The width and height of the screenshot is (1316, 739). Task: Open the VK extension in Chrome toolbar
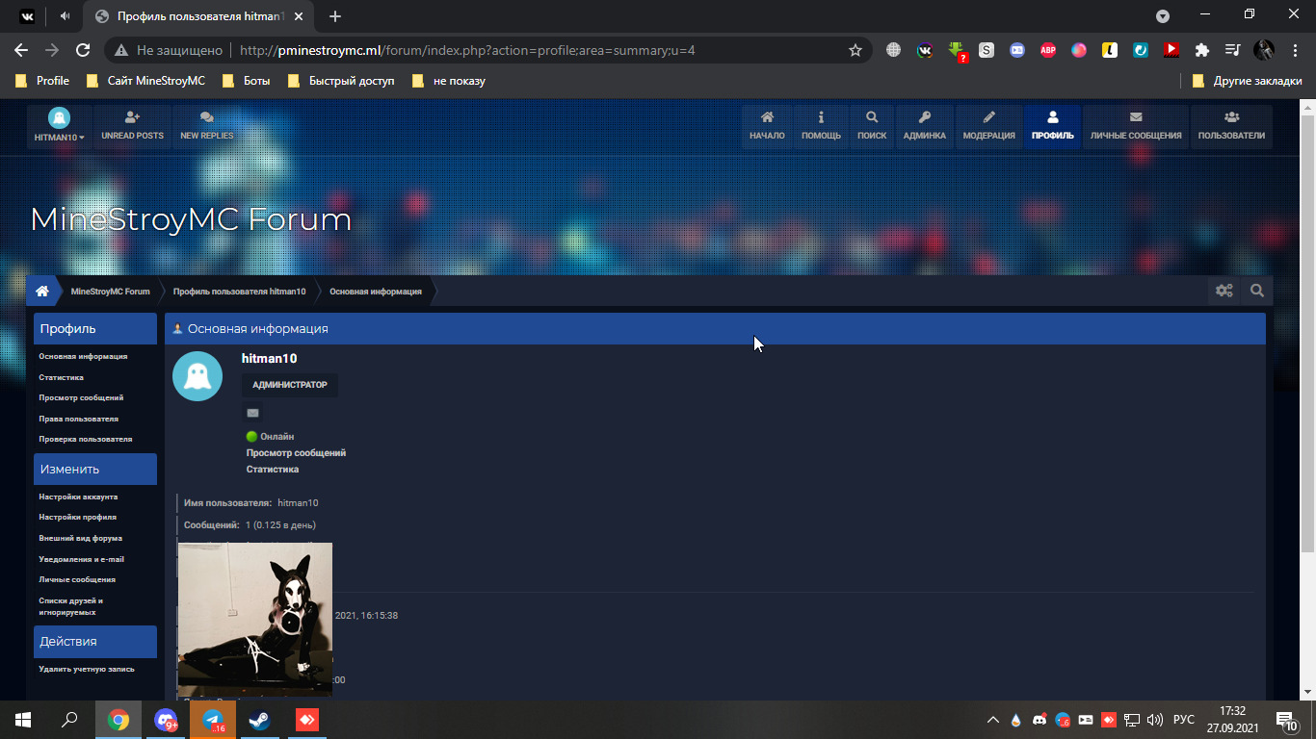[925, 50]
